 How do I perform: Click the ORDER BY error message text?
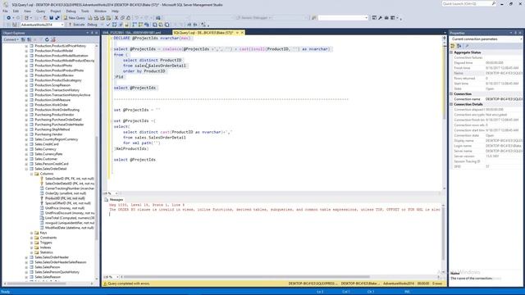(275, 210)
